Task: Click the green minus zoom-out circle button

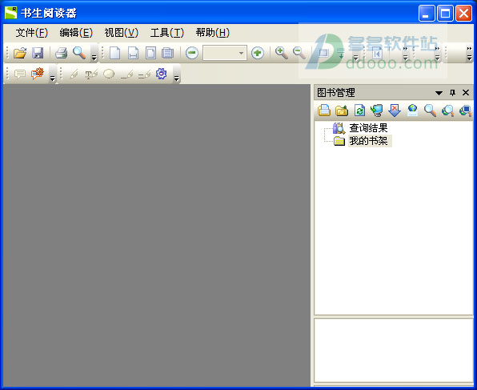Action: pos(192,53)
